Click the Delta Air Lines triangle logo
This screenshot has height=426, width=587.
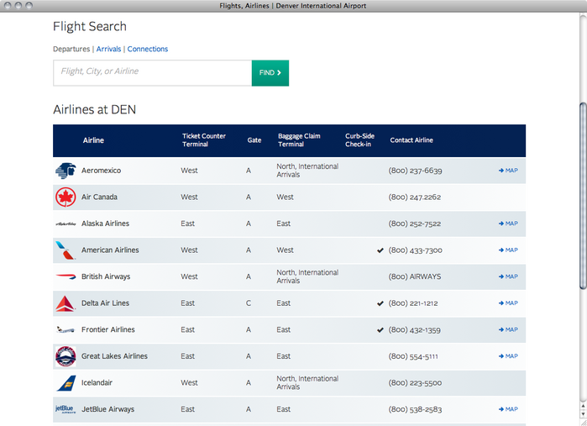[x=66, y=303]
